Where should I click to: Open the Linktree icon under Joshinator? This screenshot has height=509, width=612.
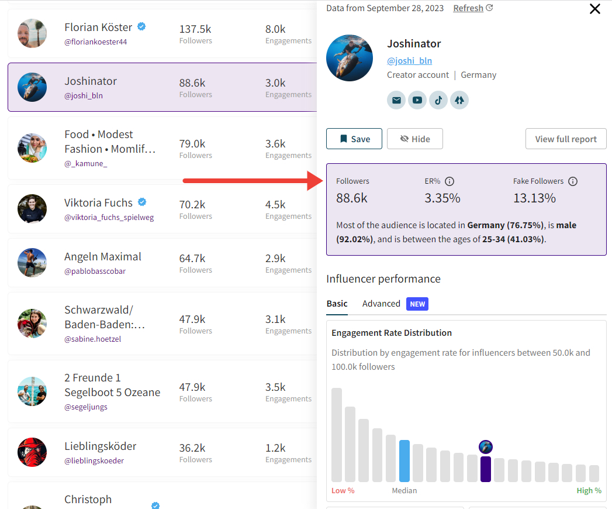[x=459, y=101]
